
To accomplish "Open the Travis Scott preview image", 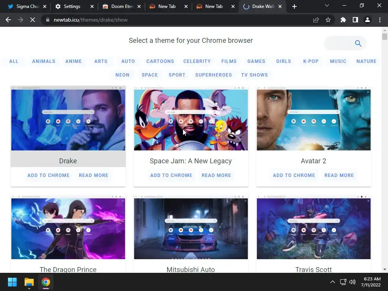I will 313,227.
